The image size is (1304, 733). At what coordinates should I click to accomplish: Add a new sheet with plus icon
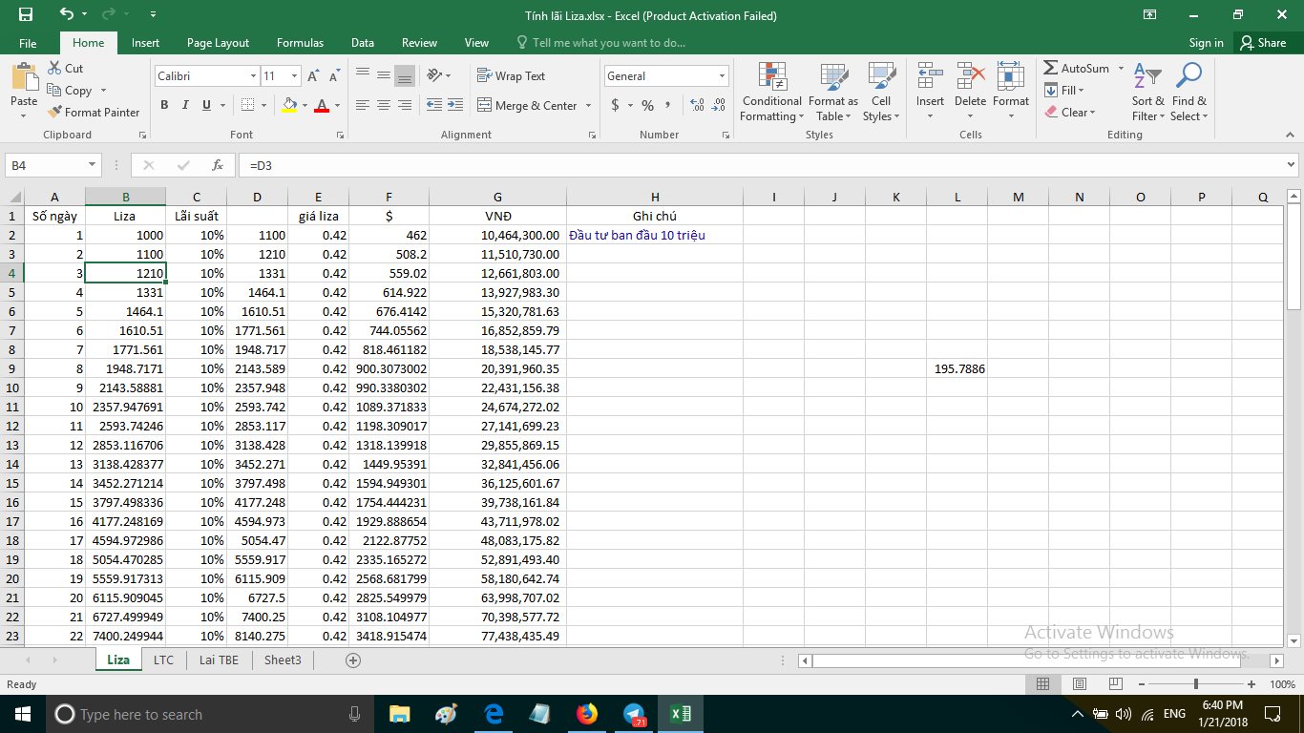tap(353, 660)
